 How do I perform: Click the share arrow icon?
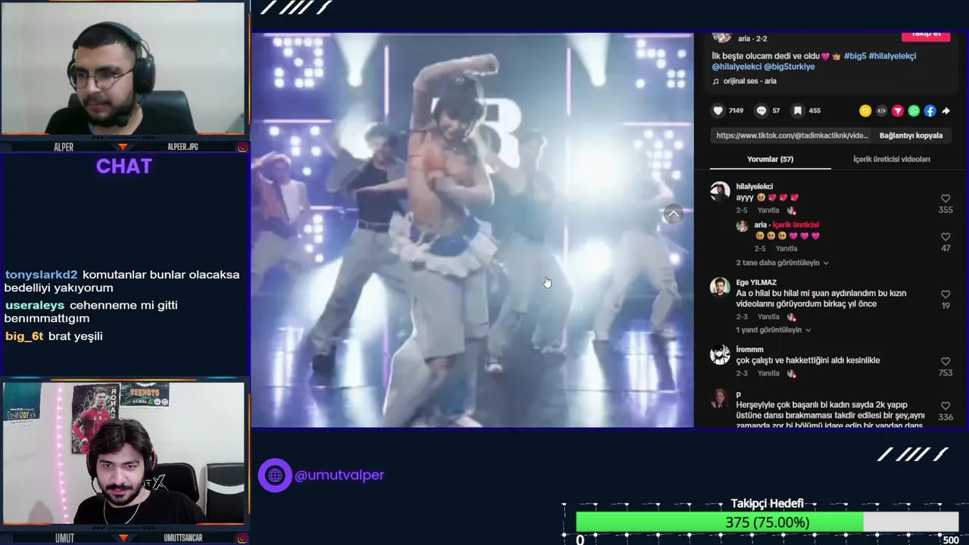[x=946, y=111]
